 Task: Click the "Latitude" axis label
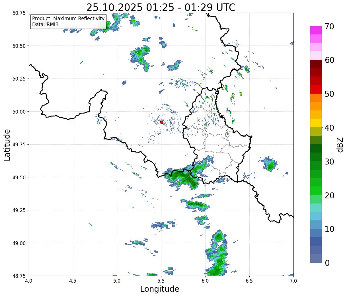(7, 145)
